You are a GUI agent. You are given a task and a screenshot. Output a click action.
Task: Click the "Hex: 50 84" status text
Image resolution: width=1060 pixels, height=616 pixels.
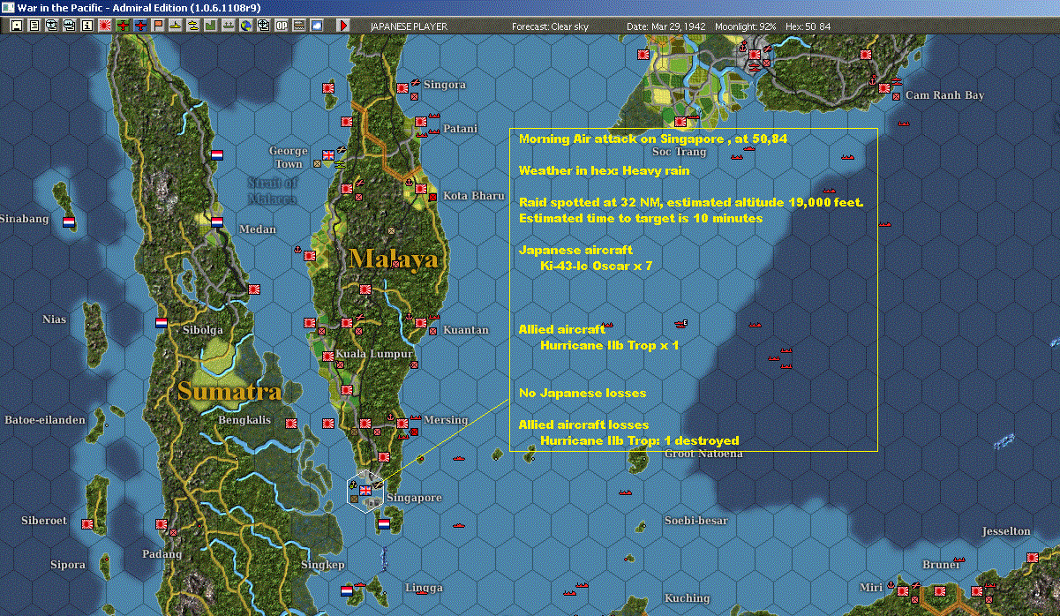click(x=810, y=26)
